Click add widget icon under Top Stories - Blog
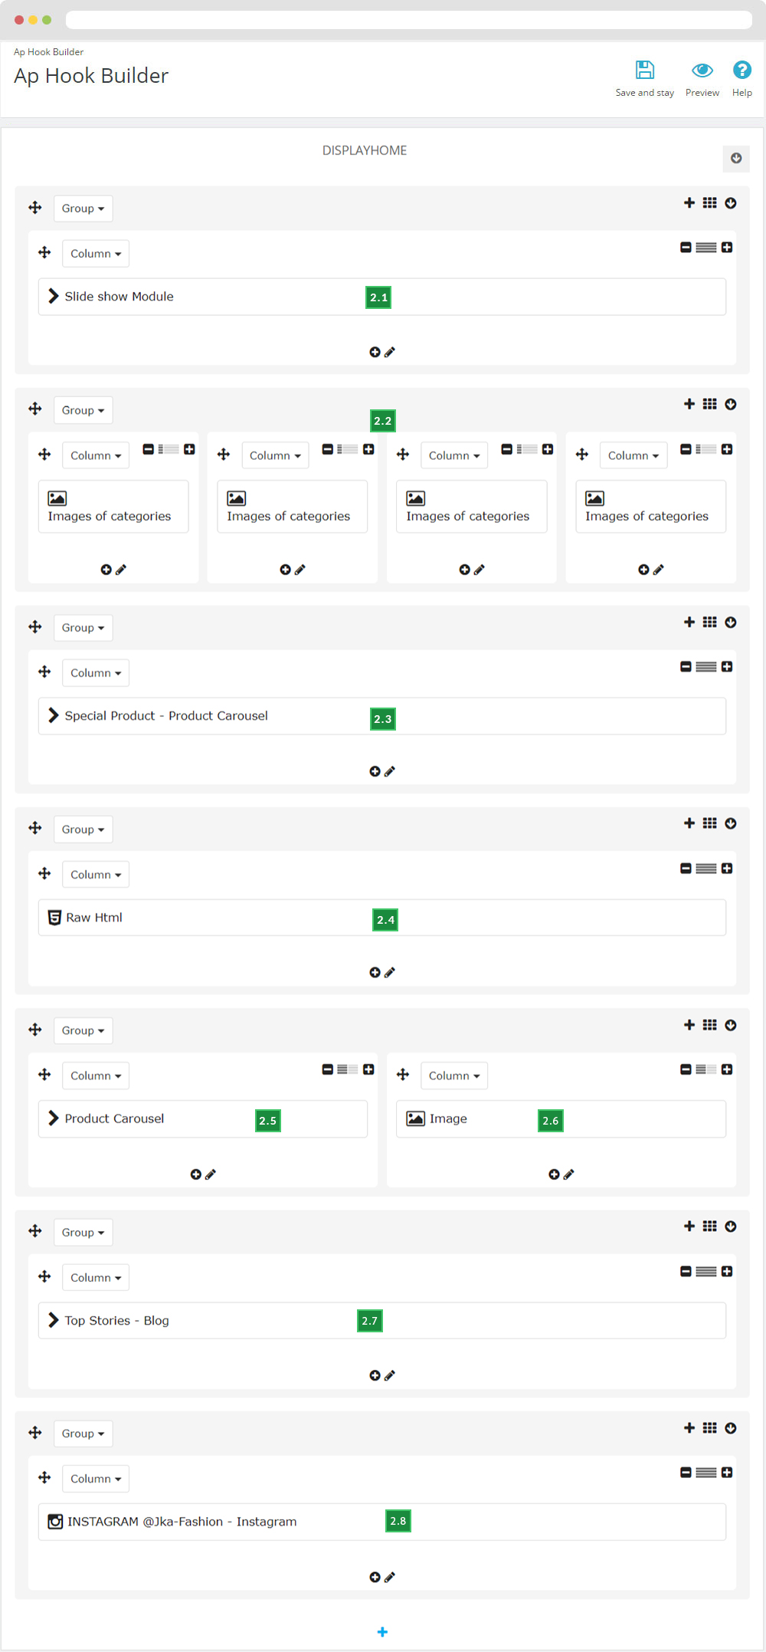 click(x=375, y=1376)
